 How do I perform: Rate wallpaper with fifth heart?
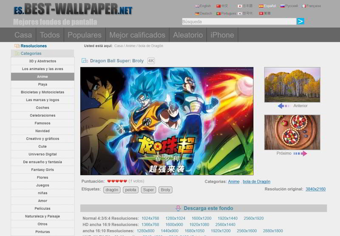(x=125, y=181)
